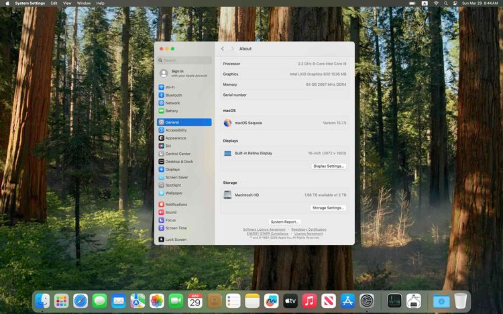Click the Wi-Fi icon in menu bar
503x314 pixels.
pyautogui.click(x=436, y=3)
